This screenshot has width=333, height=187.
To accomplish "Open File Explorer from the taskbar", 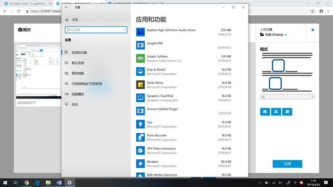I will pos(48,182).
